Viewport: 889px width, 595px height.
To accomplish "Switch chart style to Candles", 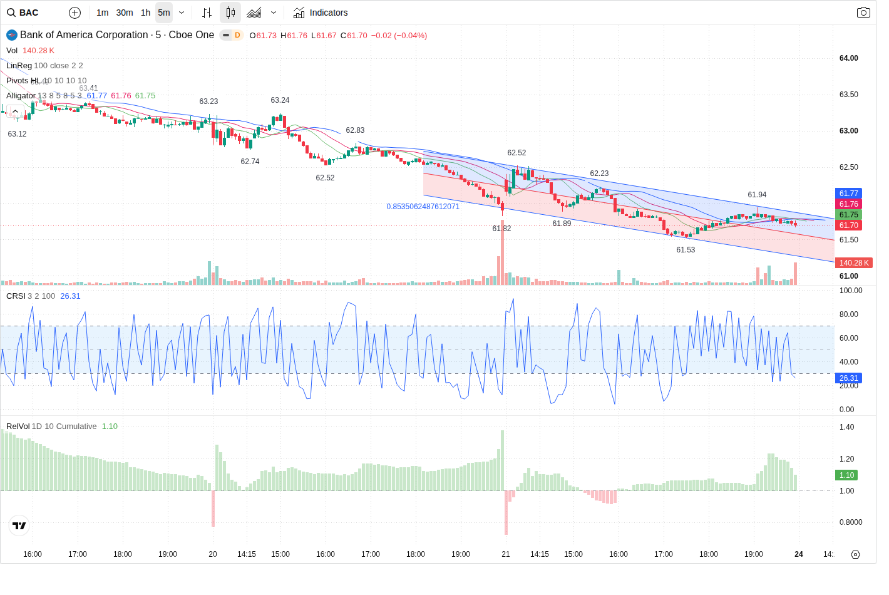I will [230, 13].
